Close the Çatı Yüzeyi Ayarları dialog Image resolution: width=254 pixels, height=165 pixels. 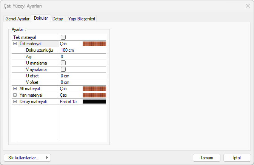248,6
